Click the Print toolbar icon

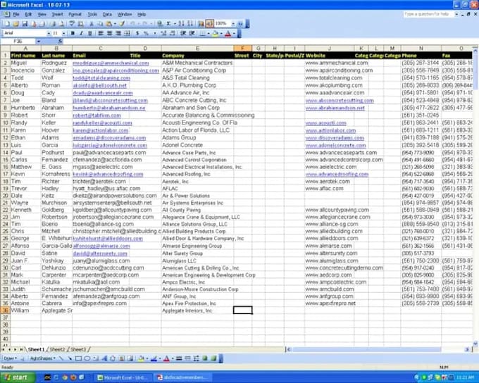click(52, 23)
